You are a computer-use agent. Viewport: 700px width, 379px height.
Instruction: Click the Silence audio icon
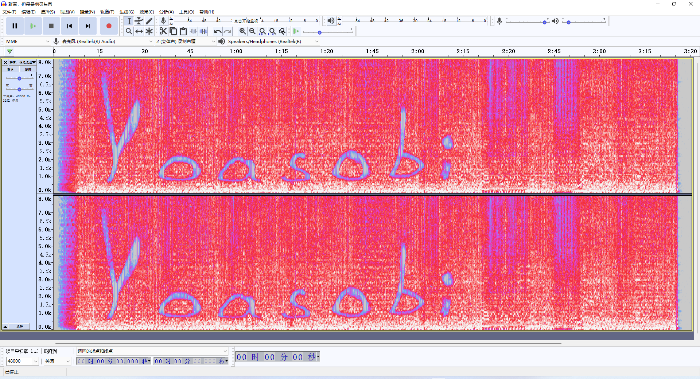click(203, 31)
